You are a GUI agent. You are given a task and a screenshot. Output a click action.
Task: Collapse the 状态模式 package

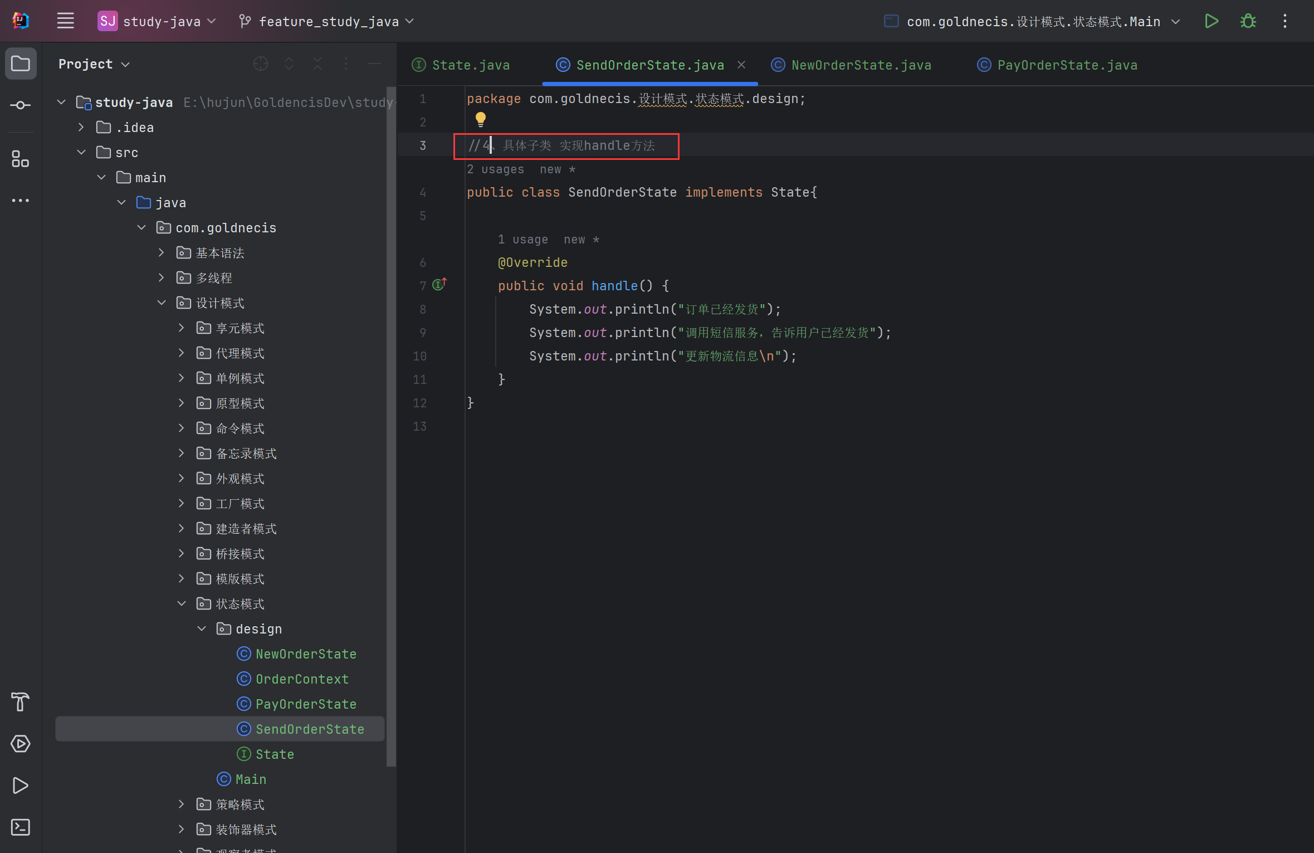[182, 604]
